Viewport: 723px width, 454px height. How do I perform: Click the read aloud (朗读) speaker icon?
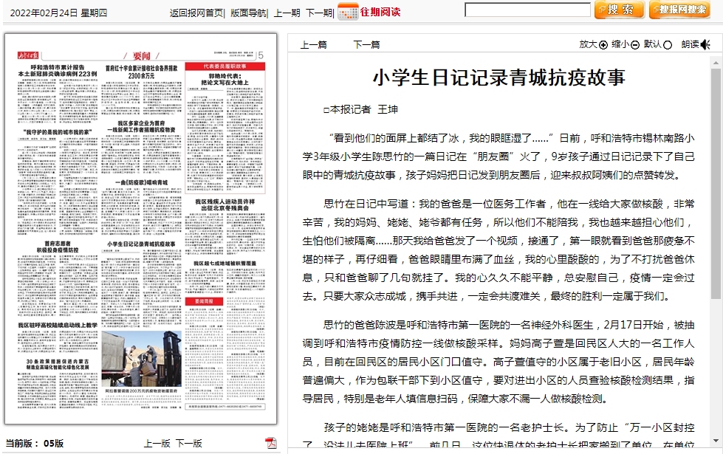coord(706,44)
